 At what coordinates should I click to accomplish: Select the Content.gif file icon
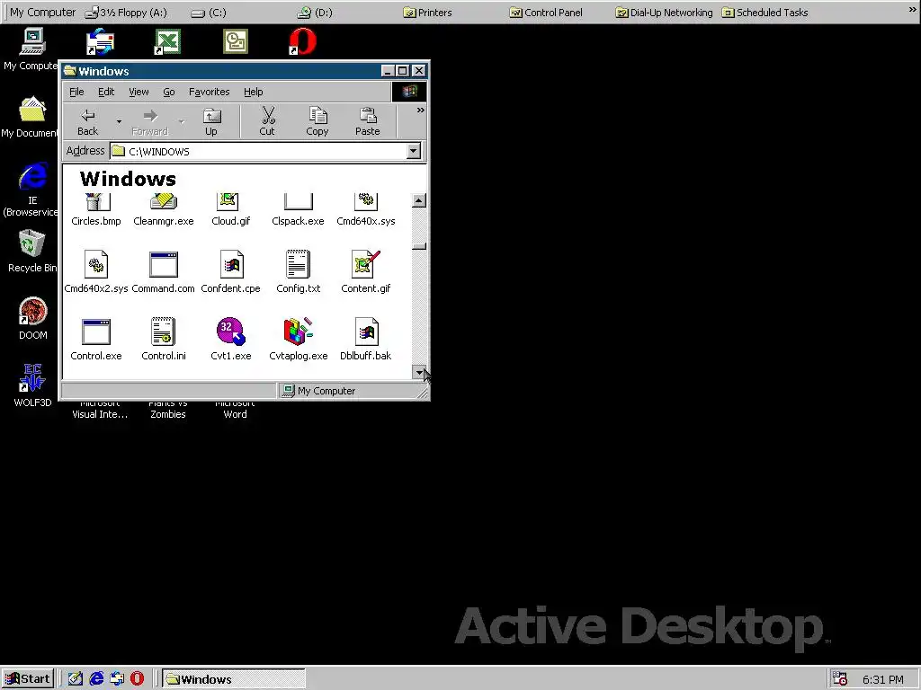tap(365, 265)
